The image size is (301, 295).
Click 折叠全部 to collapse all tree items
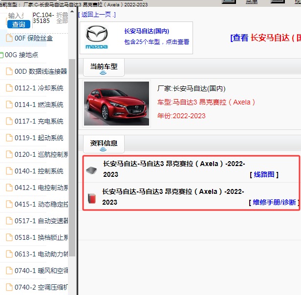point(62,18)
